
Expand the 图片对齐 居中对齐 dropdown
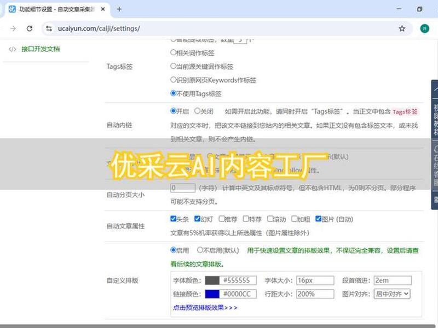(x=392, y=294)
